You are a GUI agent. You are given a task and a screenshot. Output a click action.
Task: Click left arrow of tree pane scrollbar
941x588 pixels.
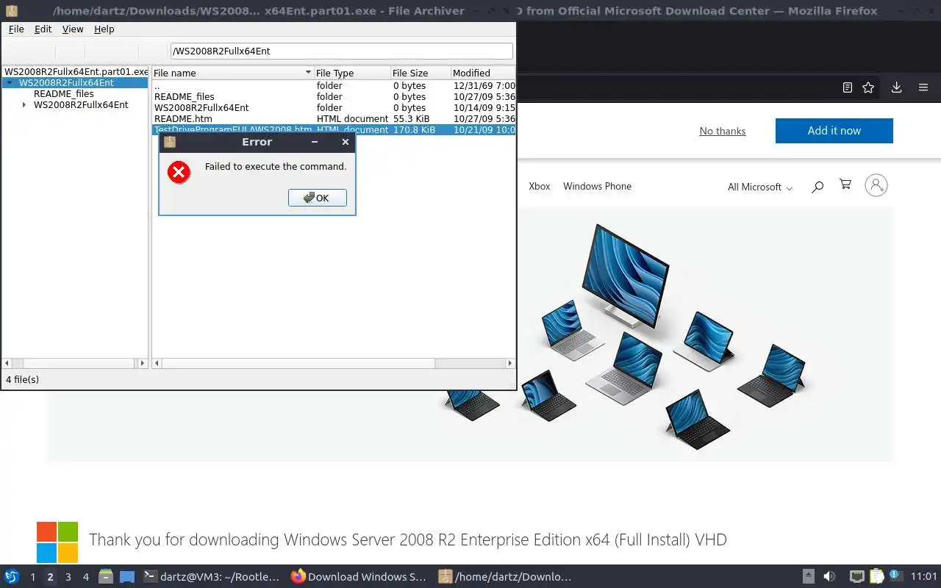coord(8,363)
